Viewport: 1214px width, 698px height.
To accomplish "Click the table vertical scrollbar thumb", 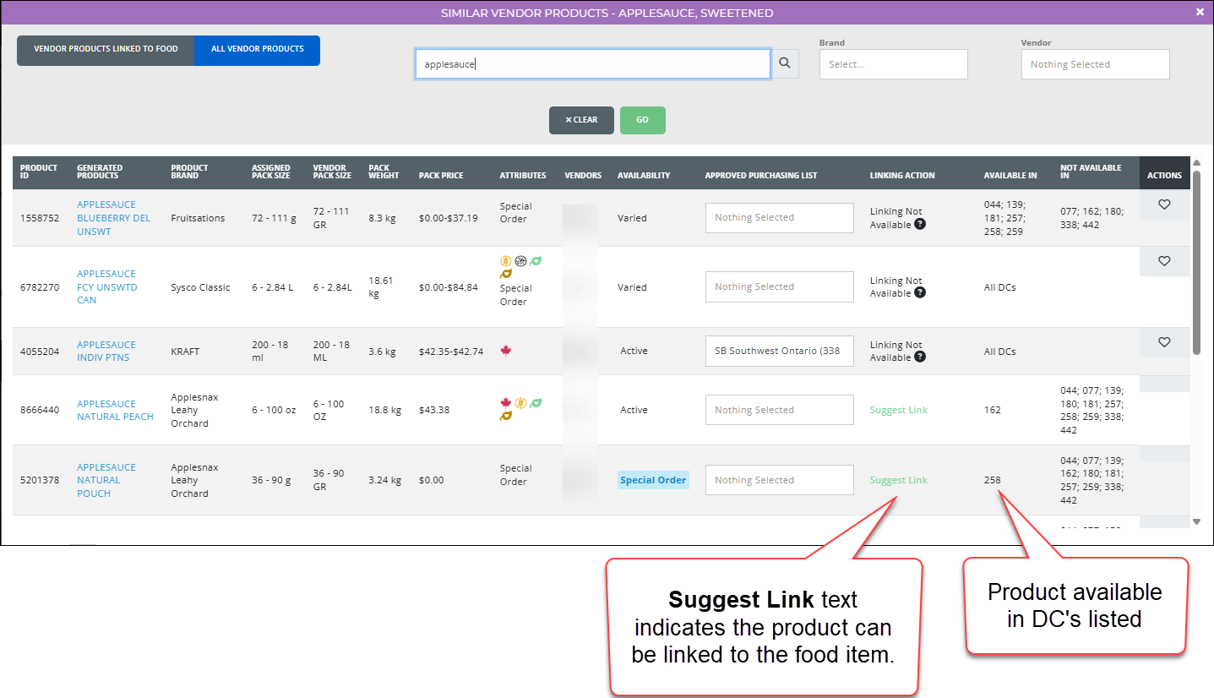I will (1196, 262).
